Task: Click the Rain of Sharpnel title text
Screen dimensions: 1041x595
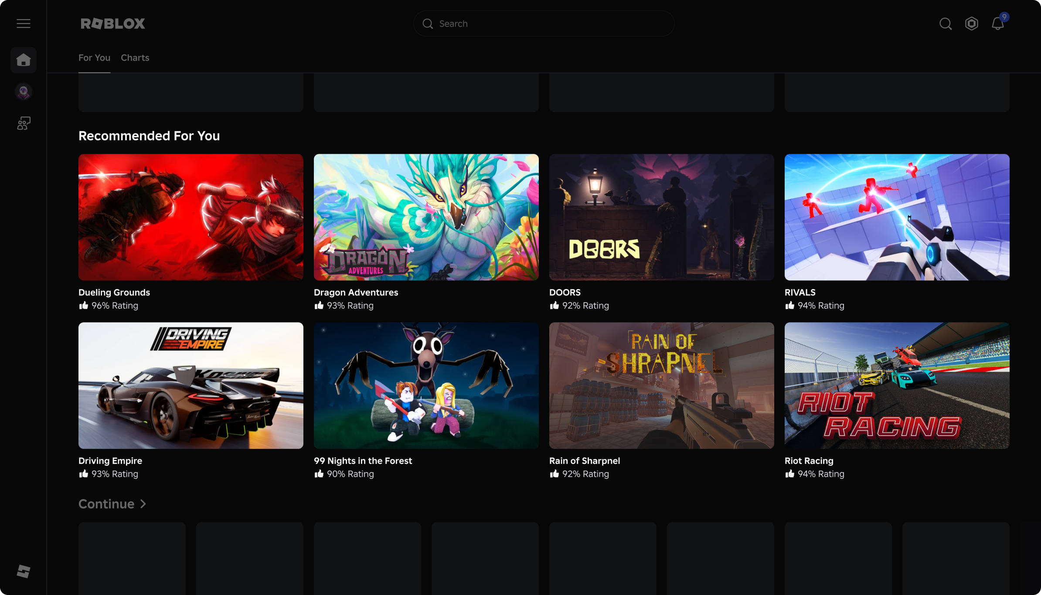Action: [x=585, y=461]
